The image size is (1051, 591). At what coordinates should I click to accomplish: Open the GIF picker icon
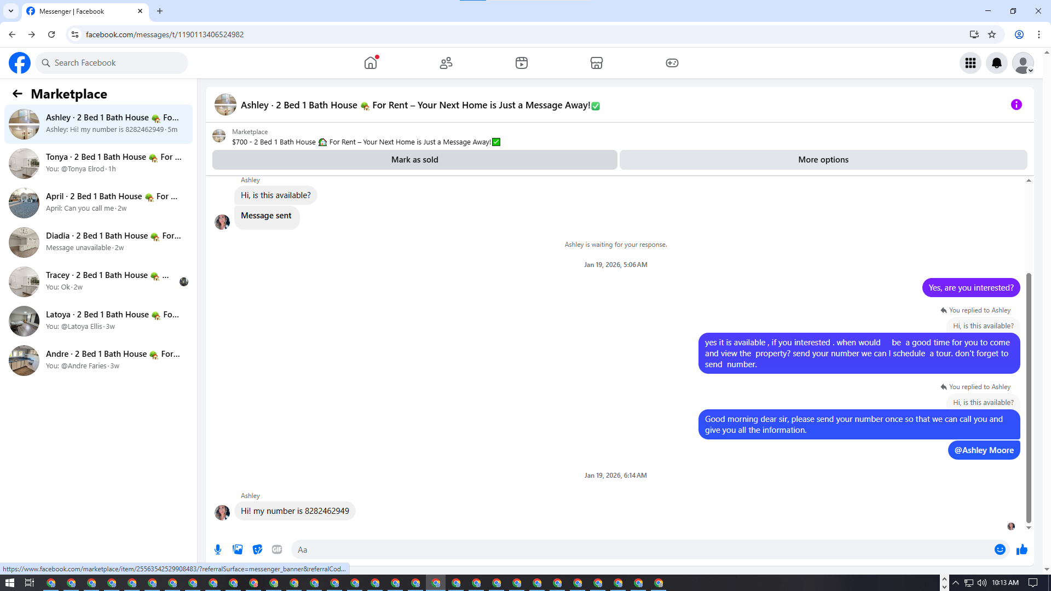click(x=277, y=549)
